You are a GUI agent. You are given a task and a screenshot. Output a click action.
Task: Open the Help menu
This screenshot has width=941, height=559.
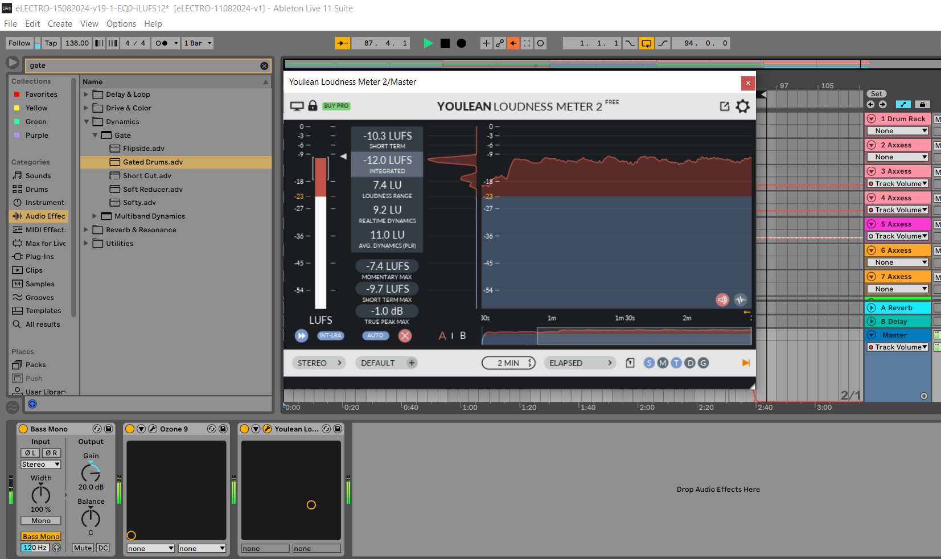[x=153, y=24]
